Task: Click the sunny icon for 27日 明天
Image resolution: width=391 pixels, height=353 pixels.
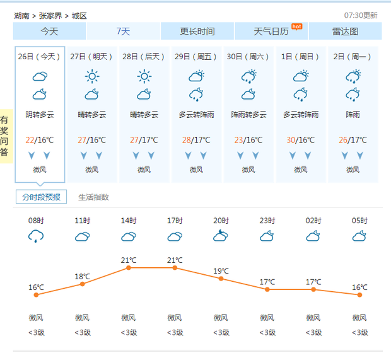Action: (x=92, y=76)
